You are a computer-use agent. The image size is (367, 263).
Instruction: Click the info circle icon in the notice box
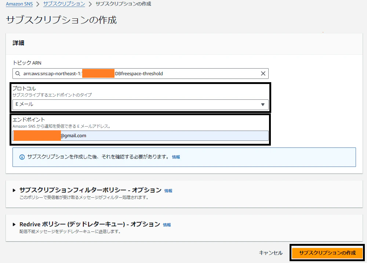(22, 157)
